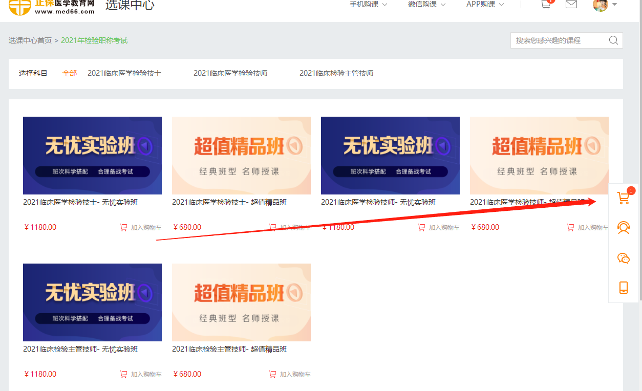Filter by 2021临床医学检验技士 subject
The width and height of the screenshot is (642, 391).
pyautogui.click(x=124, y=73)
